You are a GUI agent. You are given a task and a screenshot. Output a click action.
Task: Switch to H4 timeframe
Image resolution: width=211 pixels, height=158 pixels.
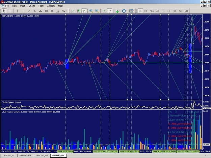tap(169, 11)
